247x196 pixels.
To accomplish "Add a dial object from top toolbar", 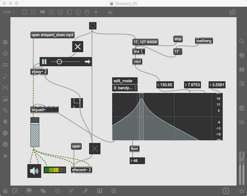I will click(87, 12).
